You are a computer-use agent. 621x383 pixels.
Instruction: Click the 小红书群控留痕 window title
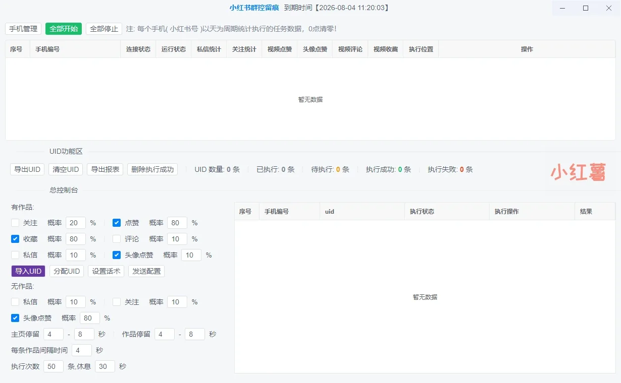coord(254,8)
